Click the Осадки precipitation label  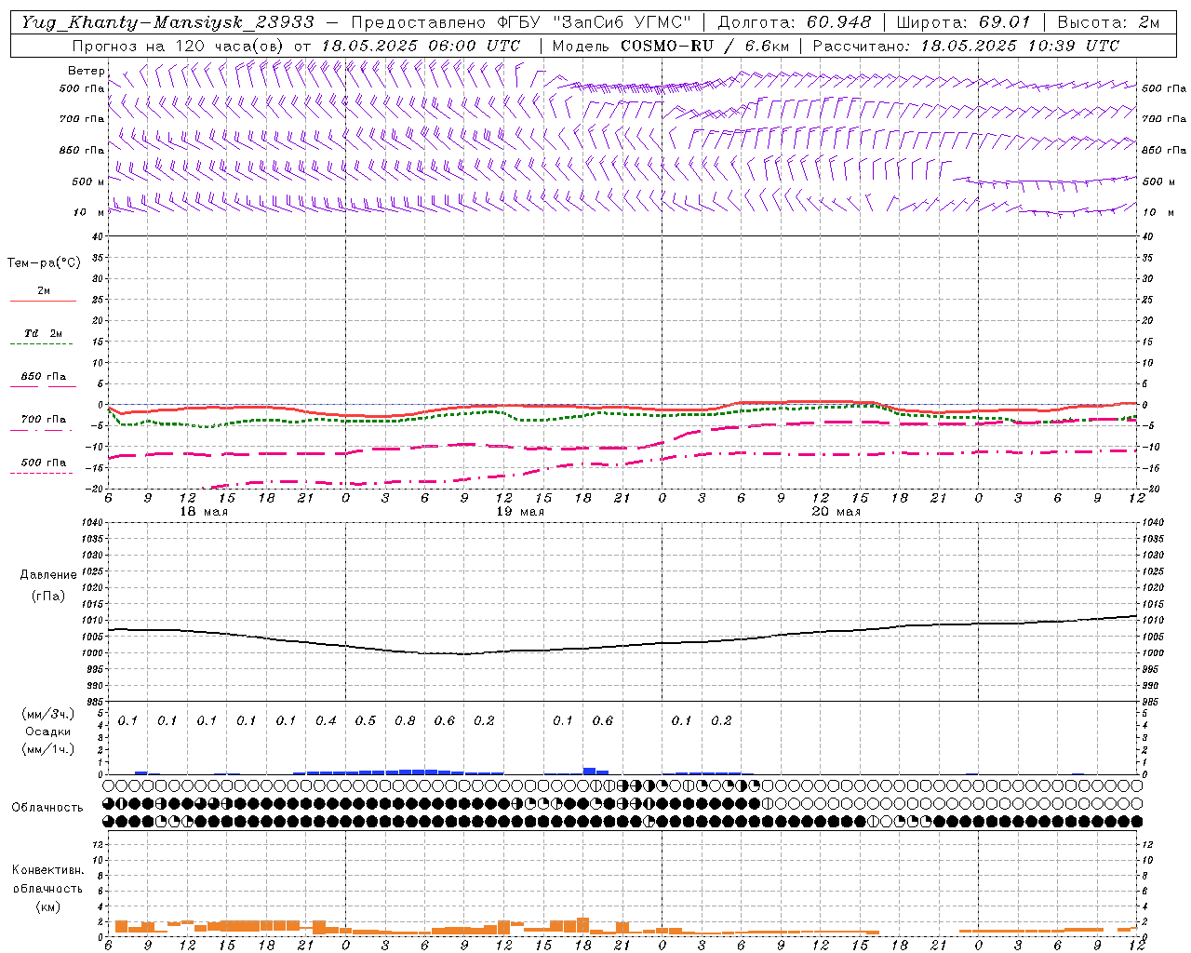pos(48,732)
